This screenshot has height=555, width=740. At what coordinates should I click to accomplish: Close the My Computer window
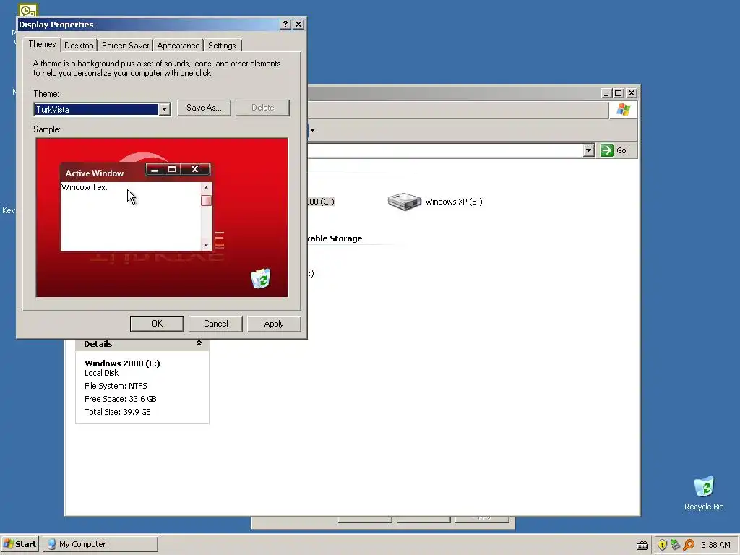tap(632, 93)
